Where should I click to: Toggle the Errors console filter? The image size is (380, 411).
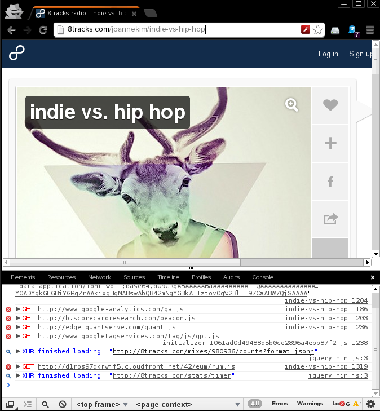(280, 404)
